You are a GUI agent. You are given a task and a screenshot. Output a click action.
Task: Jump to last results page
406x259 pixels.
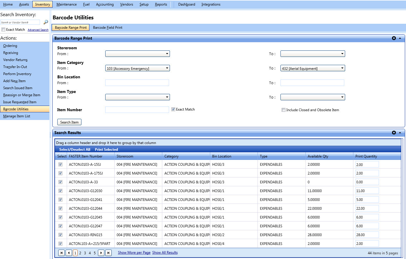click(108, 253)
